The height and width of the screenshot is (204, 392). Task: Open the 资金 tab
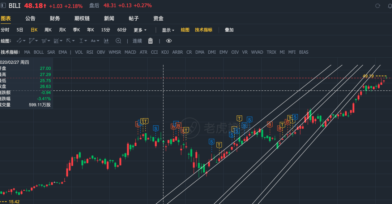click(x=158, y=18)
